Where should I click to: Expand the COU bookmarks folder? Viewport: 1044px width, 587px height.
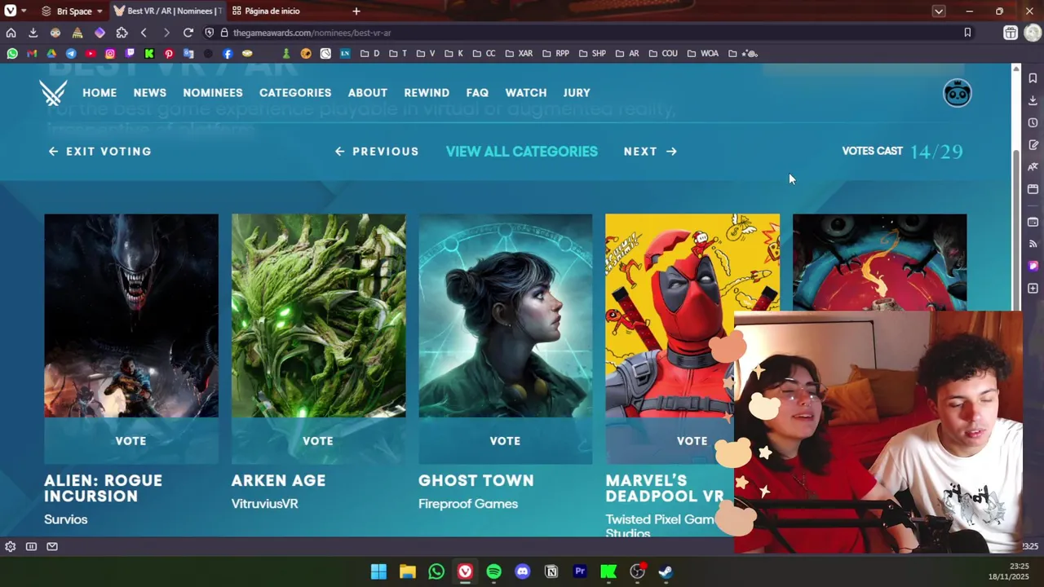click(x=662, y=53)
